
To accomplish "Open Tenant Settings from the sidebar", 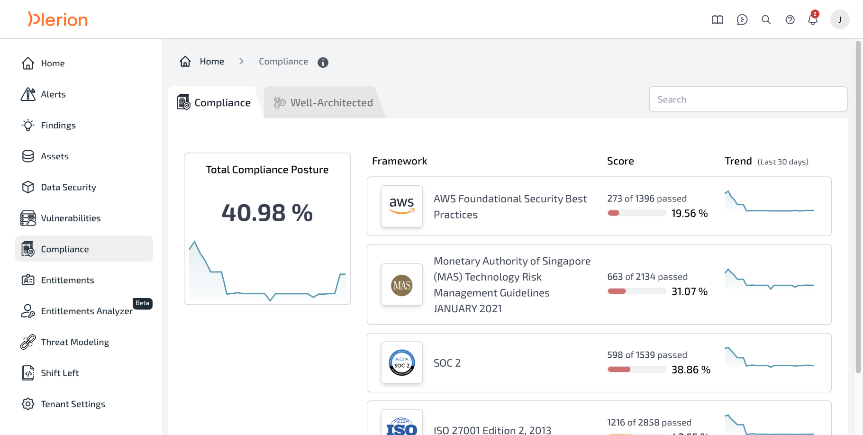I will click(x=84, y=404).
